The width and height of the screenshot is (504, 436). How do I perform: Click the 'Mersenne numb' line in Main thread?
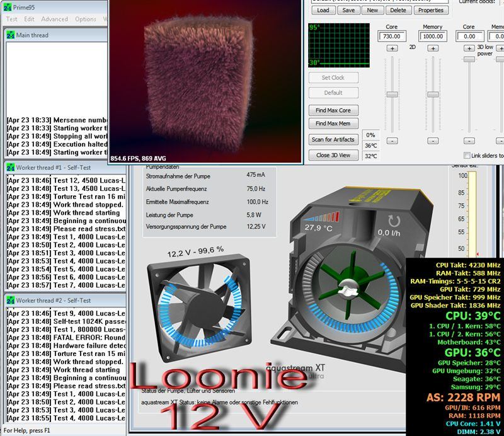pyautogui.click(x=57, y=120)
